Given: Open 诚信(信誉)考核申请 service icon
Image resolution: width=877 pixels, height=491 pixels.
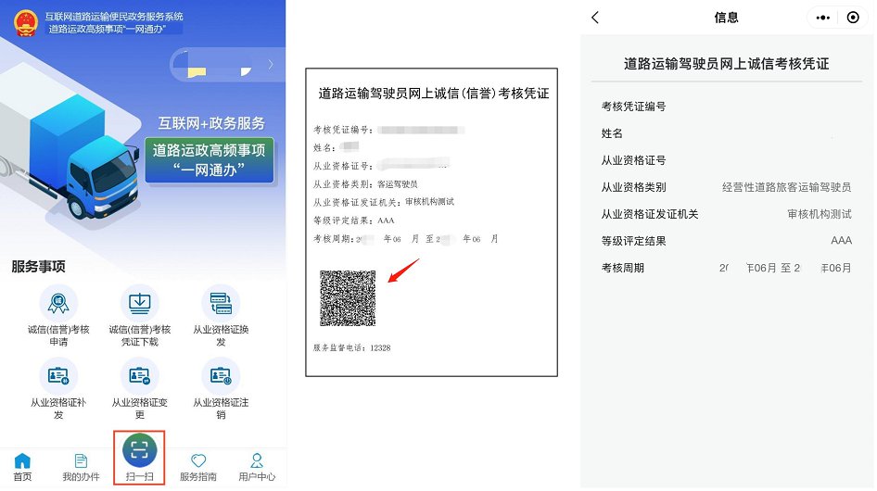Looking at the screenshot, I should click(x=58, y=304).
